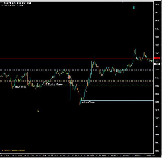Select the cyan 8 label at top

coord(133,8)
